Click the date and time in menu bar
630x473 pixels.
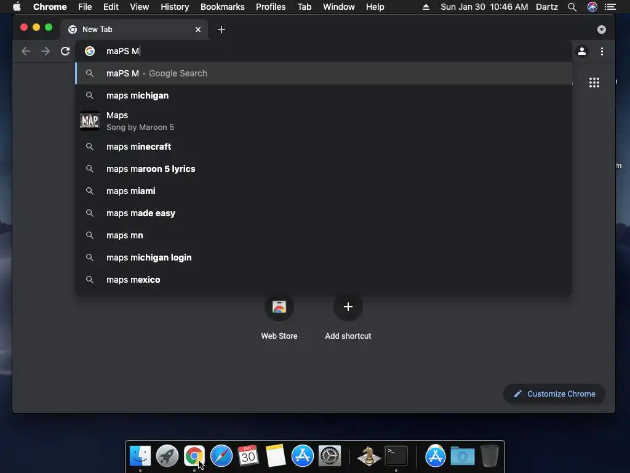(484, 7)
